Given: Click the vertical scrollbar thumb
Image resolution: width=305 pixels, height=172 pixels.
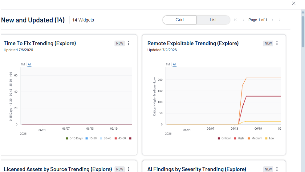Looking at the screenshot, I should (x=303, y=32).
